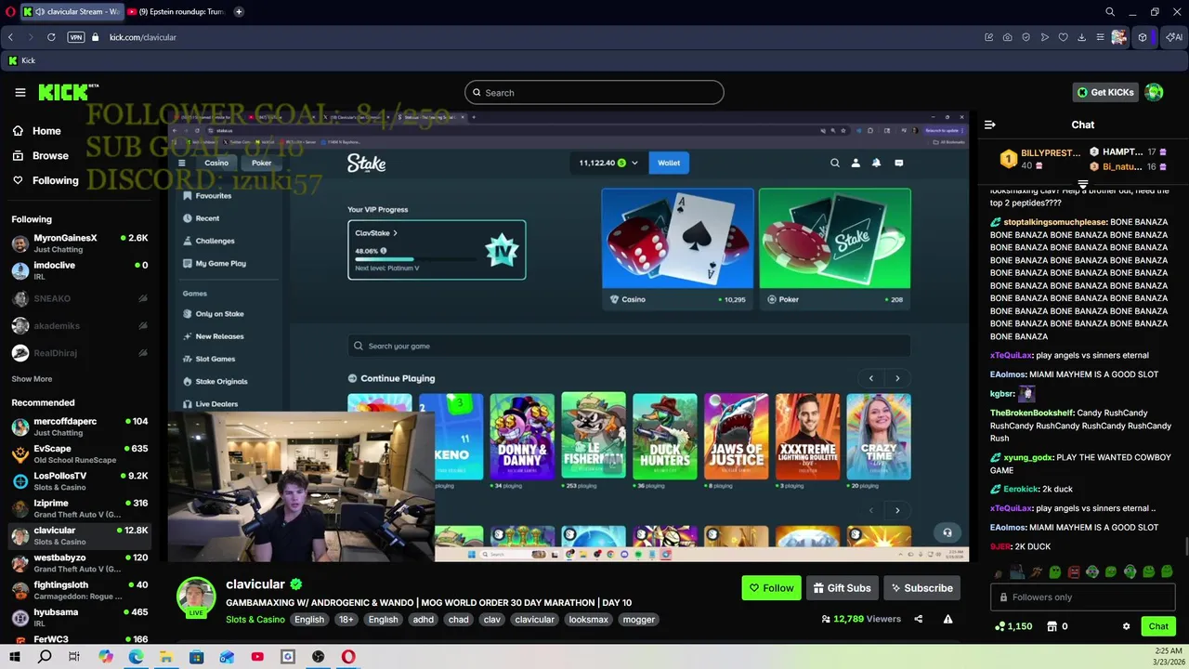1189x669 pixels.
Task: Open Opera downloads icon
Action: (1081, 37)
